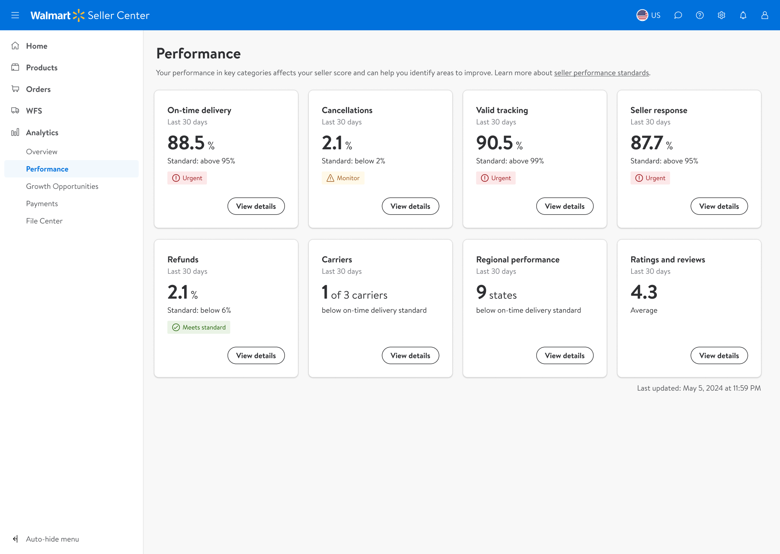View details for Valid tracking card
The height and width of the screenshot is (554, 780).
pyautogui.click(x=564, y=206)
